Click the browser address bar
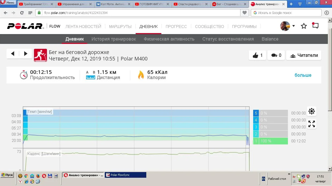Screen dimensions: 332x186 pos(137,13)
